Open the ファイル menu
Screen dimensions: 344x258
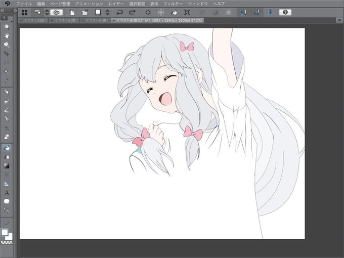pos(24,4)
